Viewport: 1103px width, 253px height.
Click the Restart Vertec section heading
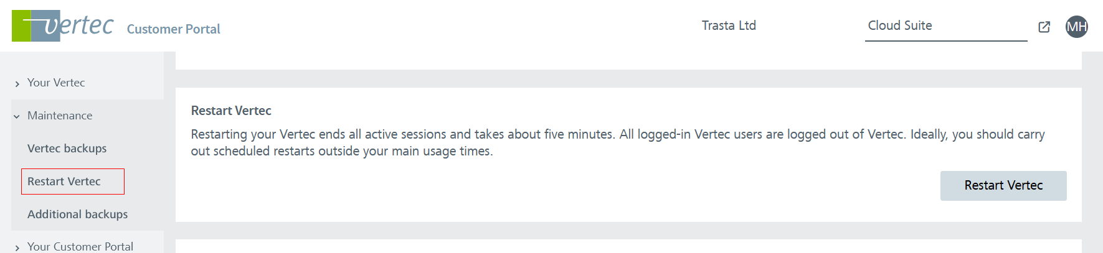click(231, 111)
